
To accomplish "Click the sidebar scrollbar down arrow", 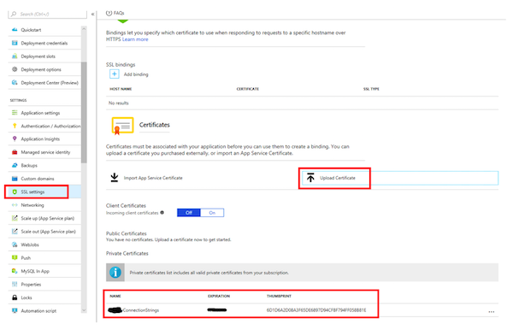I will tap(84, 310).
